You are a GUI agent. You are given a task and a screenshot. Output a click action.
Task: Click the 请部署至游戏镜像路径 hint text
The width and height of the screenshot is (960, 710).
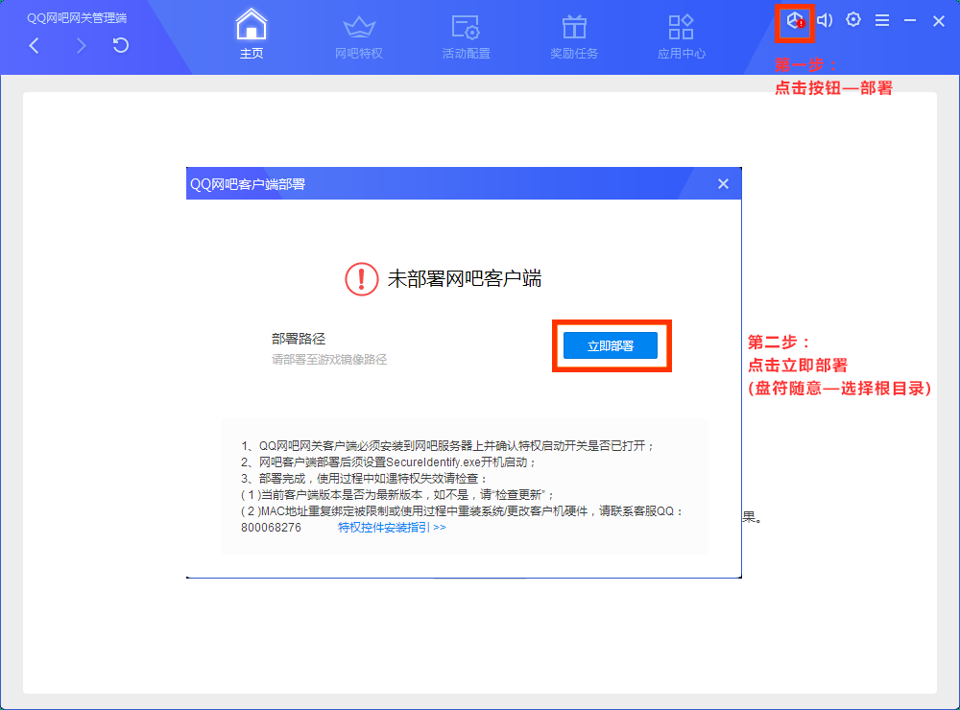point(329,360)
